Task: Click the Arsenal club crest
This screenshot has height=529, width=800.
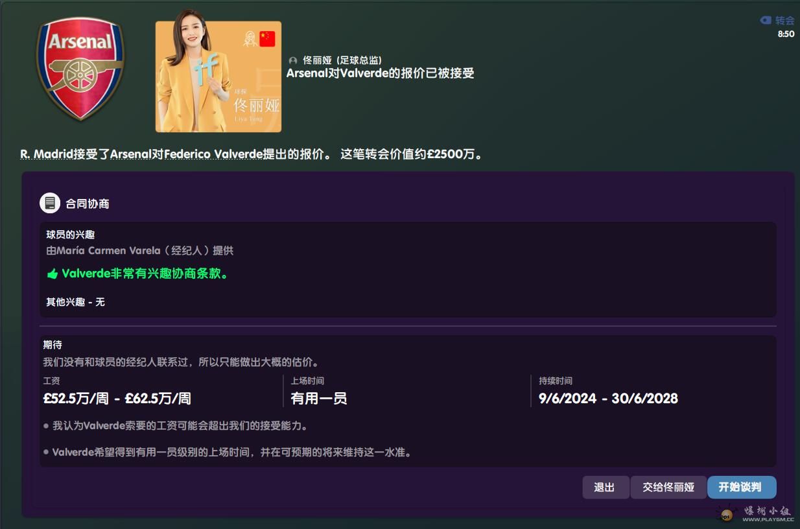Action: click(80, 68)
